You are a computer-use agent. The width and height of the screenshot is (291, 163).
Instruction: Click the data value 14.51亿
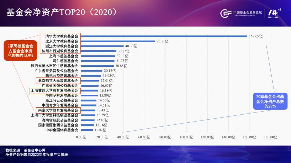coord(104,105)
